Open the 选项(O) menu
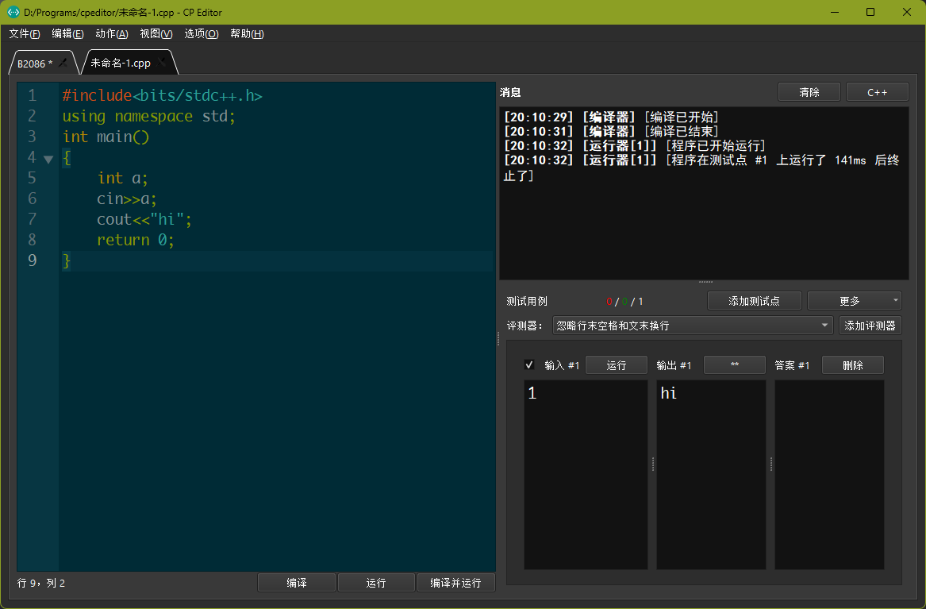 (x=202, y=33)
